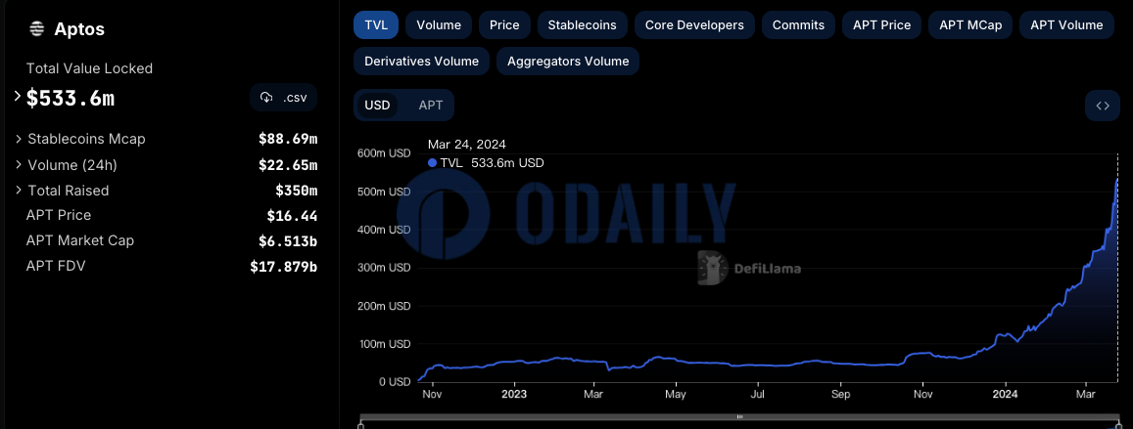
Task: Click the TVL 533.6m USD tooltip entry
Action: point(486,163)
